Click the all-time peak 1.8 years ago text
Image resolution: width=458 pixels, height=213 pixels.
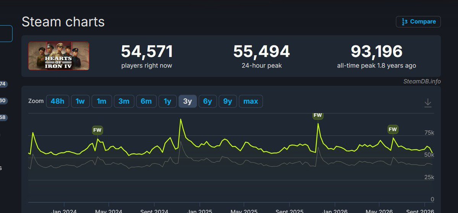point(377,66)
